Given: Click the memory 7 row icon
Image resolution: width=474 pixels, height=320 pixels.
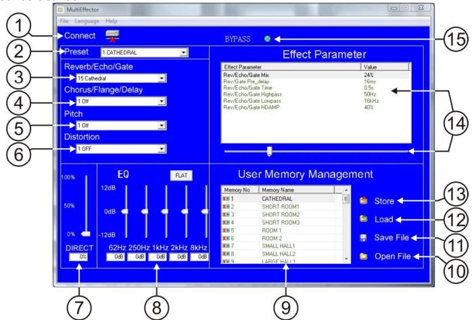Looking at the screenshot, I should point(226,246).
